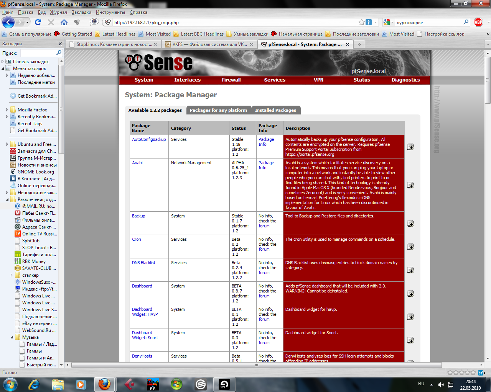Open the Services menu in pfSense
The image size is (491, 392).
point(275,80)
